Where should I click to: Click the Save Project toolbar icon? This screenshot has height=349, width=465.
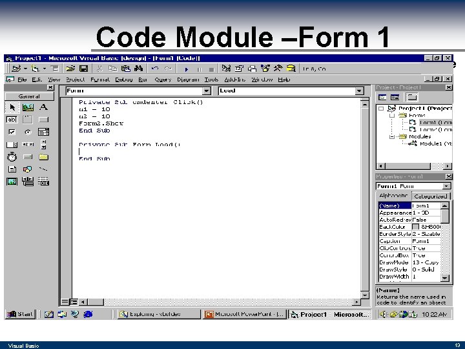(84, 69)
